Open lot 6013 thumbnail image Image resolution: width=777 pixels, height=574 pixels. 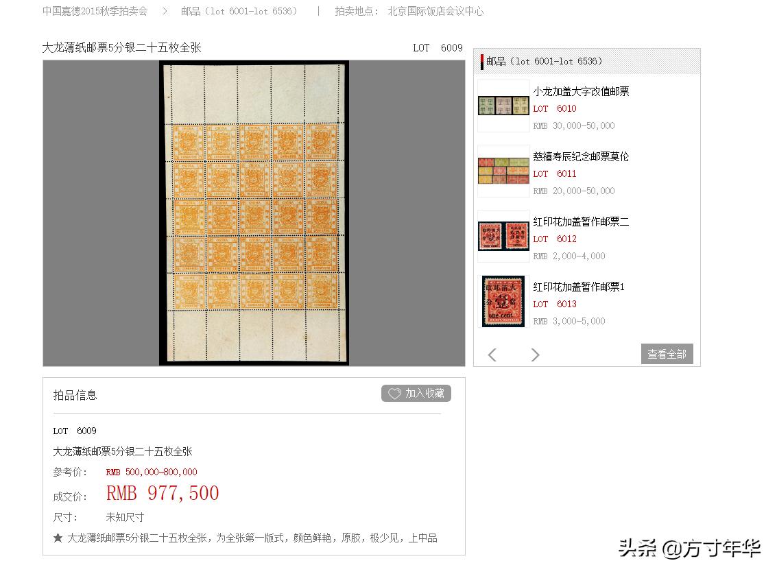tap(503, 301)
